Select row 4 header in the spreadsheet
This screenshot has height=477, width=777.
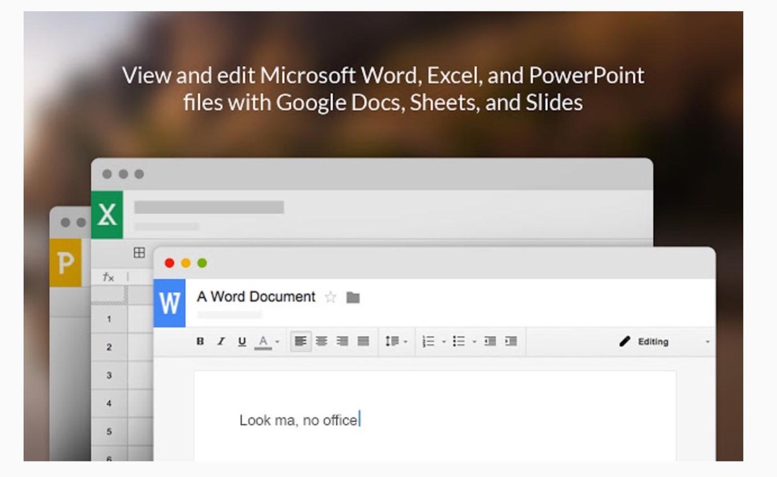tap(109, 403)
